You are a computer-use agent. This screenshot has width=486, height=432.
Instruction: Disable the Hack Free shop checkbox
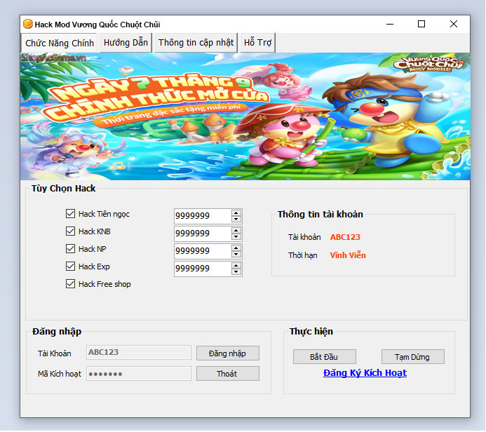pyautogui.click(x=70, y=284)
